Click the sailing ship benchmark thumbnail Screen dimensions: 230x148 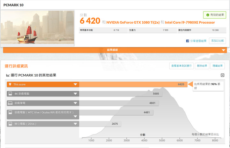coord(37,27)
